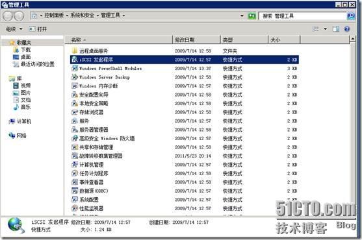Select the 共享和存储管理 icon

coord(74,147)
